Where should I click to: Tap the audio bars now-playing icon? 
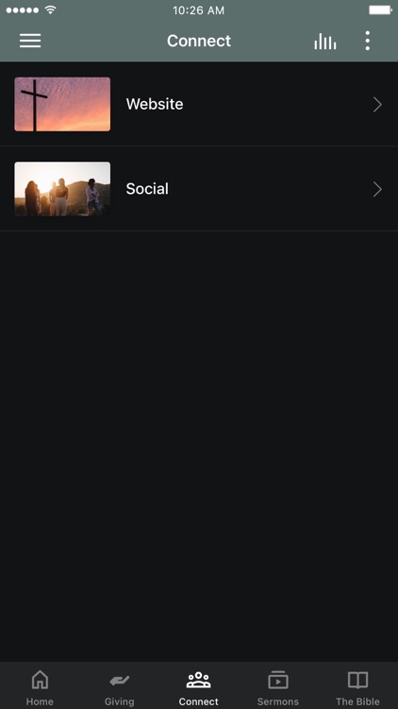(325, 42)
